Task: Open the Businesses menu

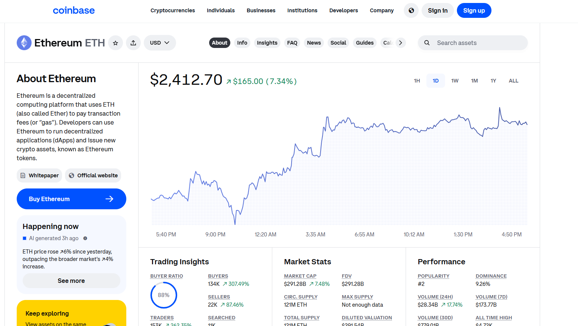Action: (x=261, y=10)
